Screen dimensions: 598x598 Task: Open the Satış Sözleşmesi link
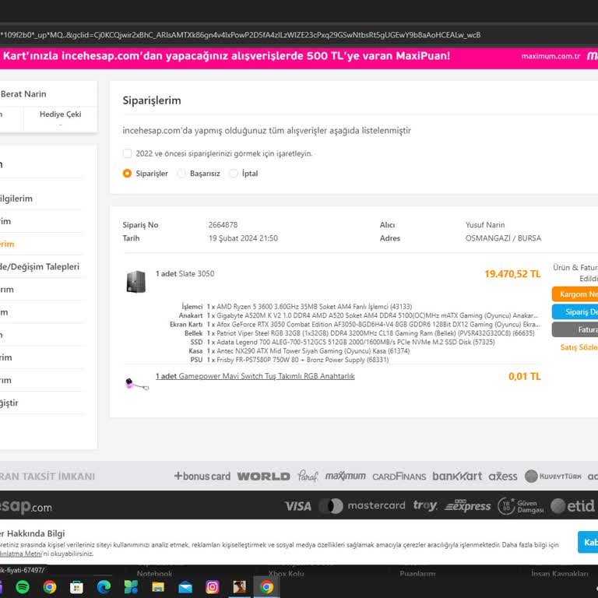pos(579,347)
